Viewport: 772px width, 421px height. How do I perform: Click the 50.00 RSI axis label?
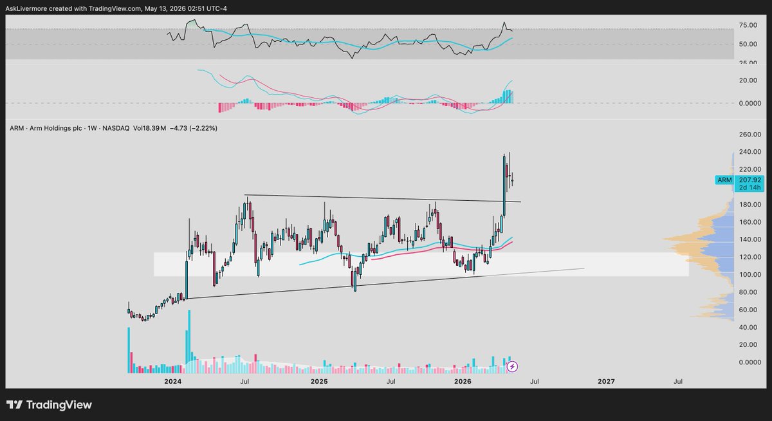click(748, 44)
